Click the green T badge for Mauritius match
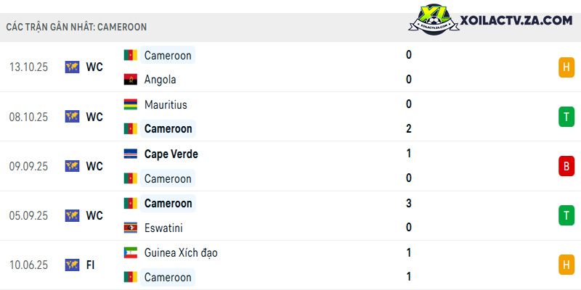Screen dimensions: 581x290 point(566,117)
